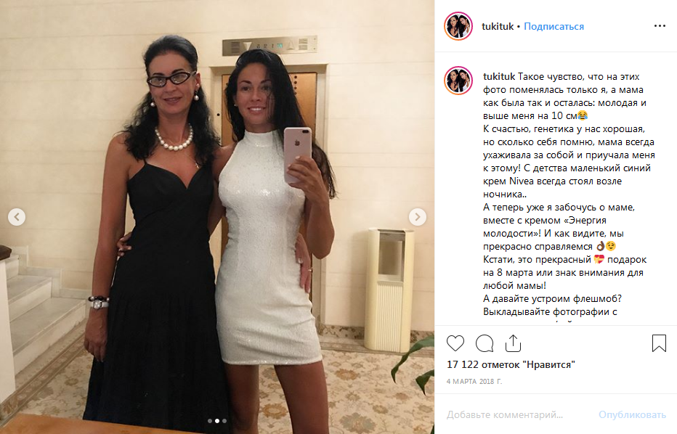The height and width of the screenshot is (434, 677).
Task: Open tukituk avatar beside the caption
Action: [x=458, y=81]
